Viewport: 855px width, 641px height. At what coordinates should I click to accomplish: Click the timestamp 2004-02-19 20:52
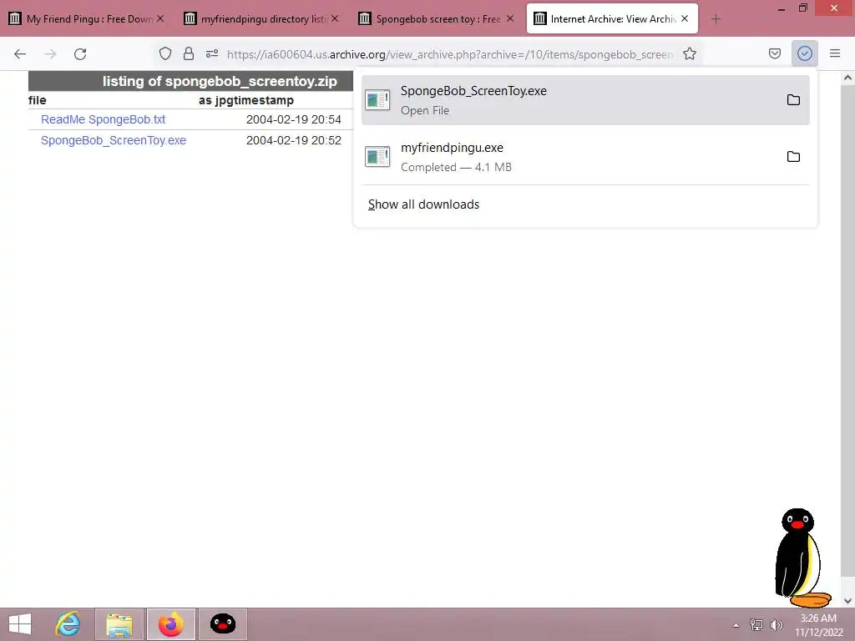tap(294, 140)
